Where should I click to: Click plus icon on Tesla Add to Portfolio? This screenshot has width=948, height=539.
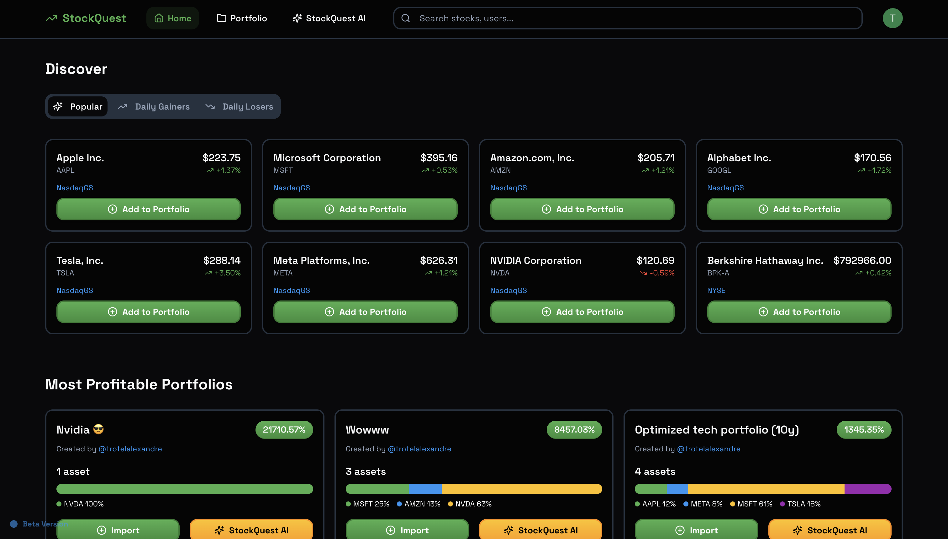(x=112, y=312)
